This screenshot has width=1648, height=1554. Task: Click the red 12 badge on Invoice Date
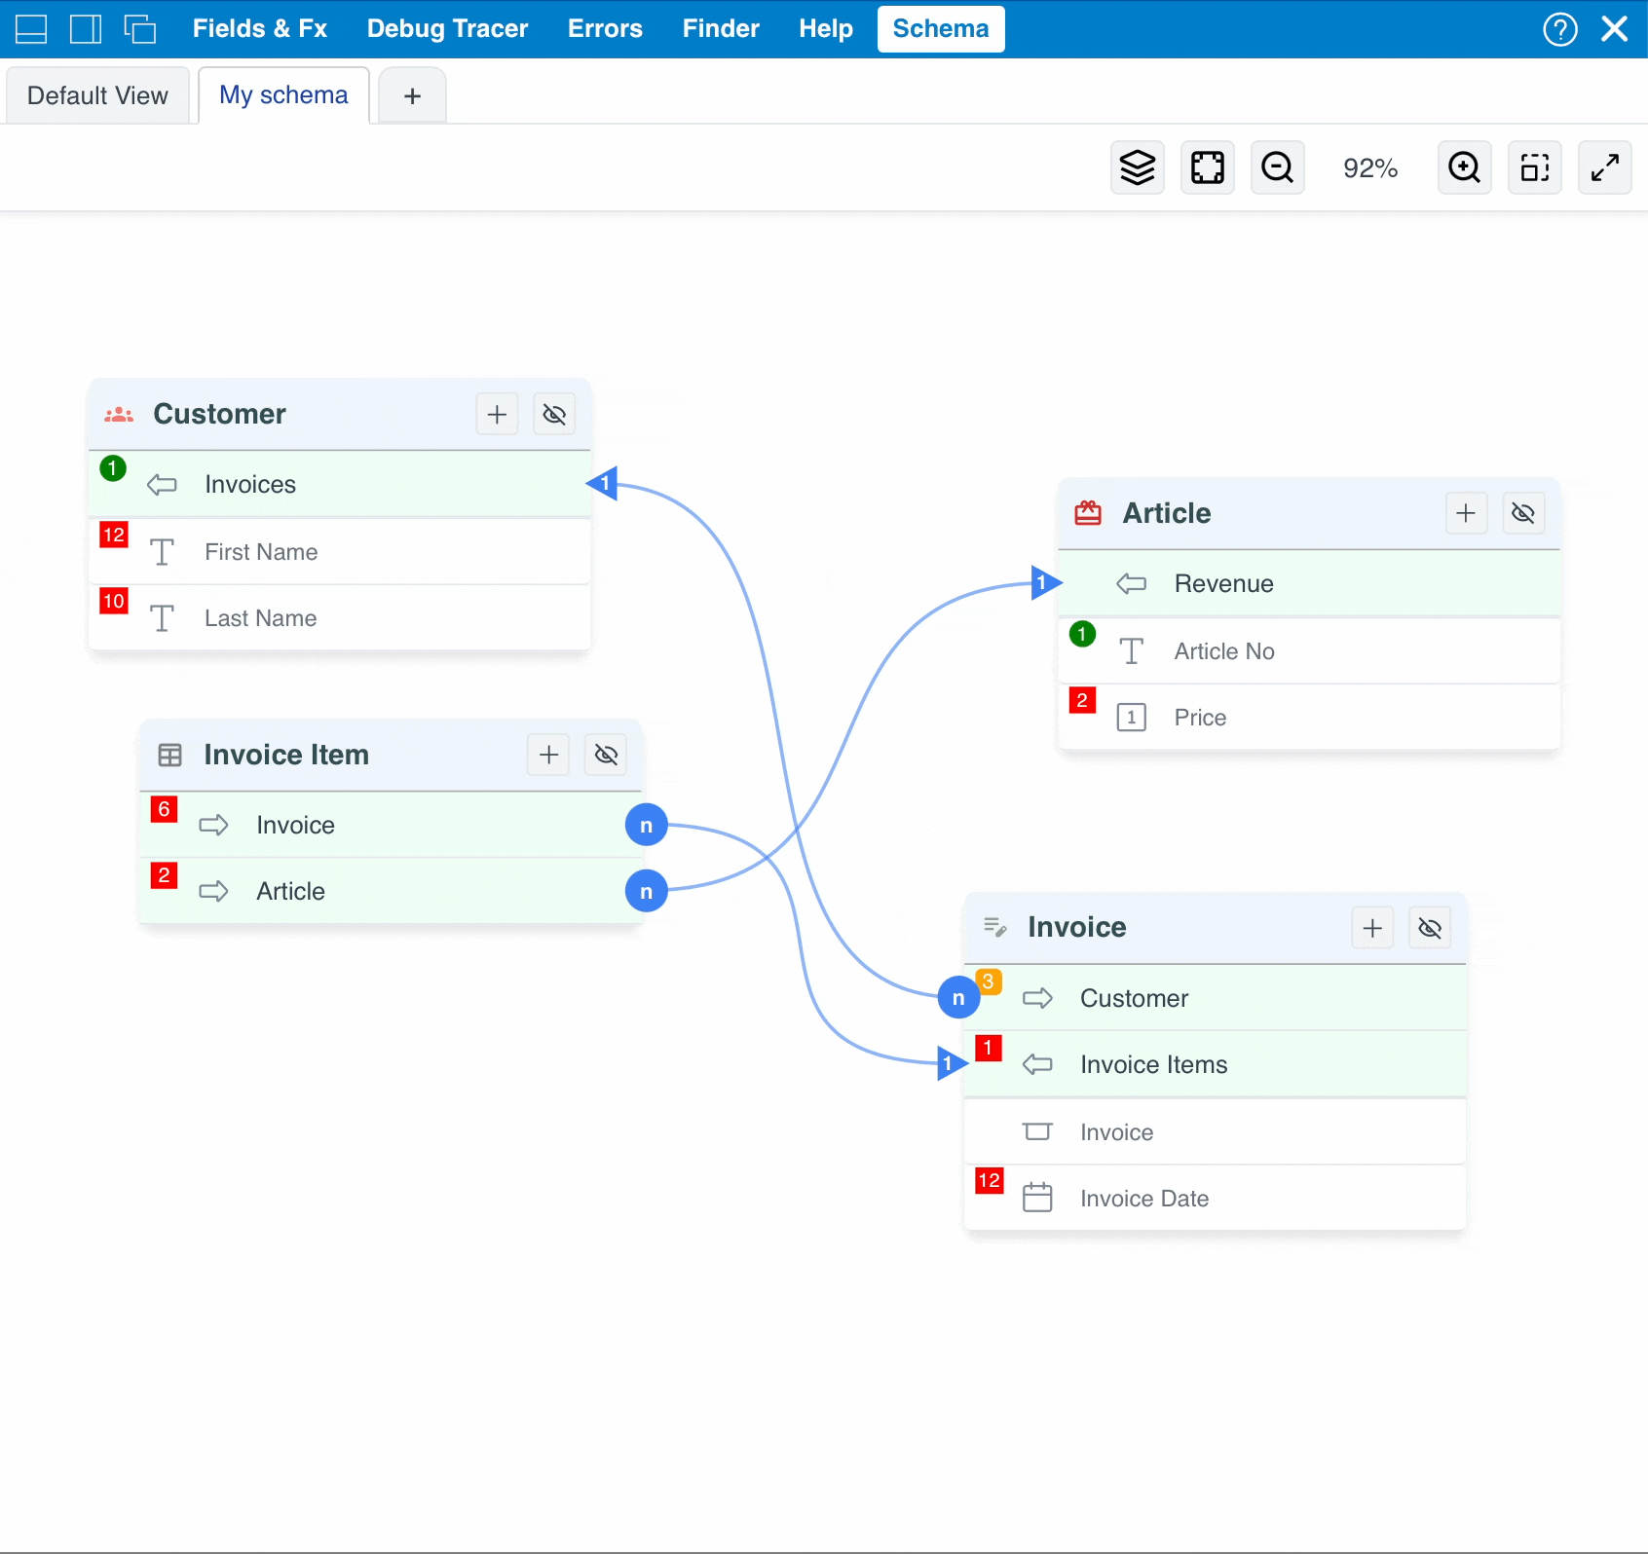click(990, 1181)
